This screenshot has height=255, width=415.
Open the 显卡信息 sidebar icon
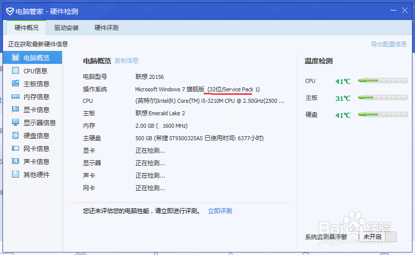[15, 109]
